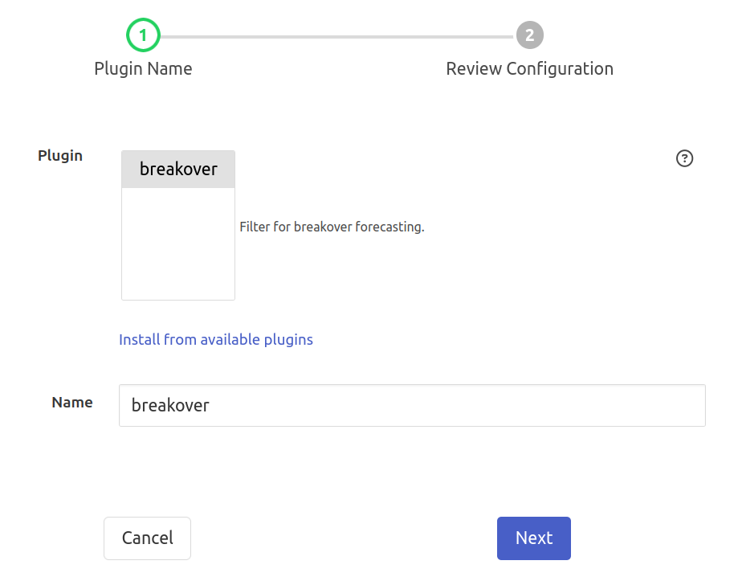Open the plugin help question mark icon
Viewport: 730px width, 577px height.
(684, 158)
